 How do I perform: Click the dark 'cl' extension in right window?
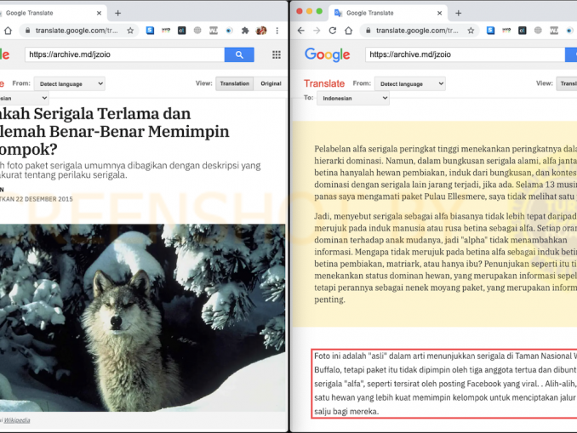[523, 31]
